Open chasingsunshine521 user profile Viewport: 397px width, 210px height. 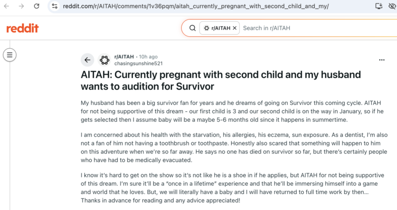139,63
